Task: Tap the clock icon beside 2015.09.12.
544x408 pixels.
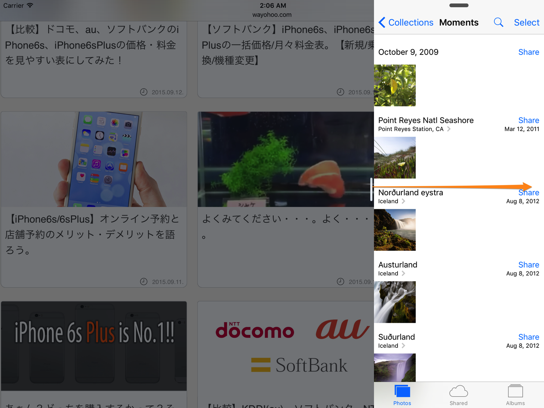Action: click(x=143, y=92)
